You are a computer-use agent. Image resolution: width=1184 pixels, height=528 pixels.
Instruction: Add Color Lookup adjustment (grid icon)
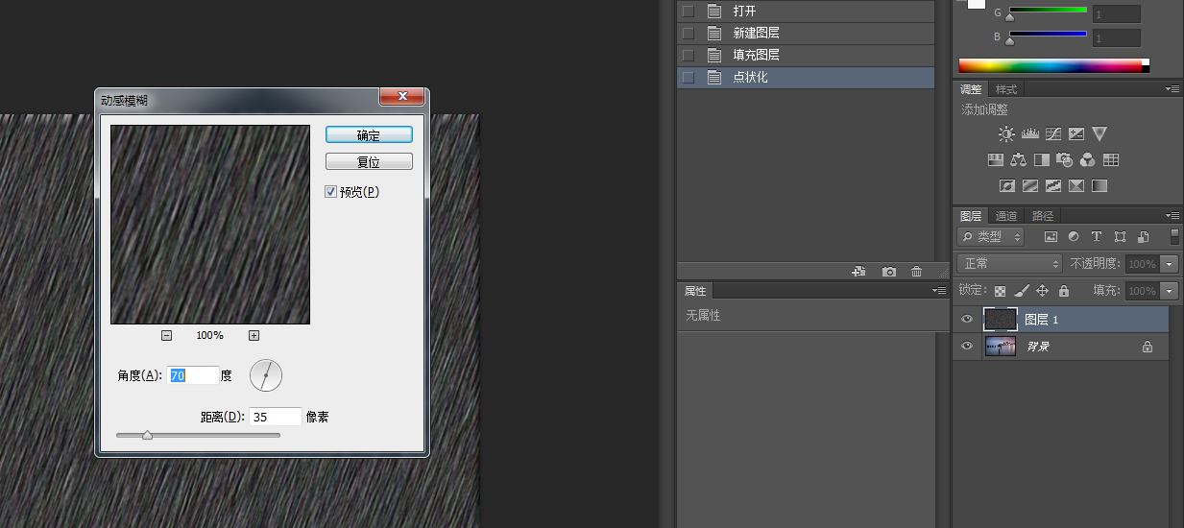click(x=1111, y=160)
